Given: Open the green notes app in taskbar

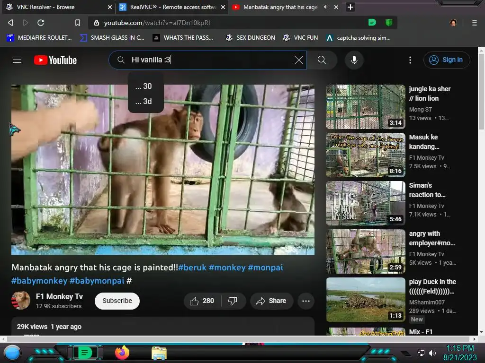Looking at the screenshot, I should click(85, 353).
